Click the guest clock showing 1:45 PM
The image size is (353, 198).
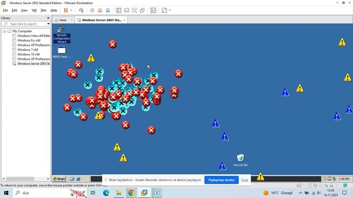344,179
